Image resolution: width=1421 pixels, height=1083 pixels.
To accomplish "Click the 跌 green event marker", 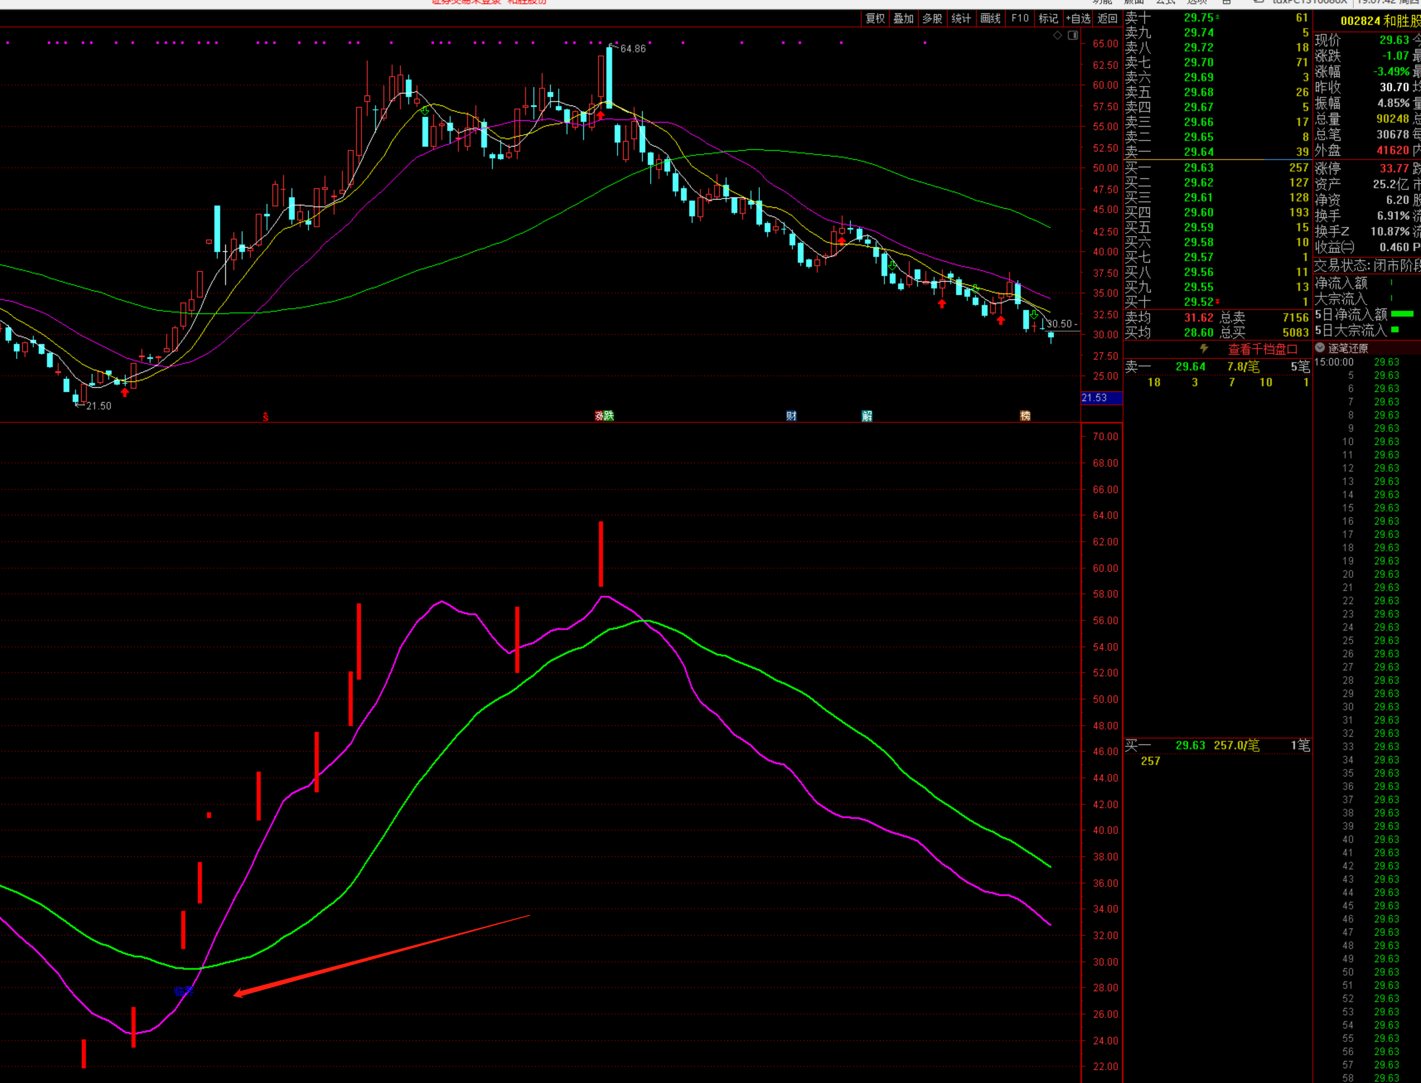I will 609,416.
